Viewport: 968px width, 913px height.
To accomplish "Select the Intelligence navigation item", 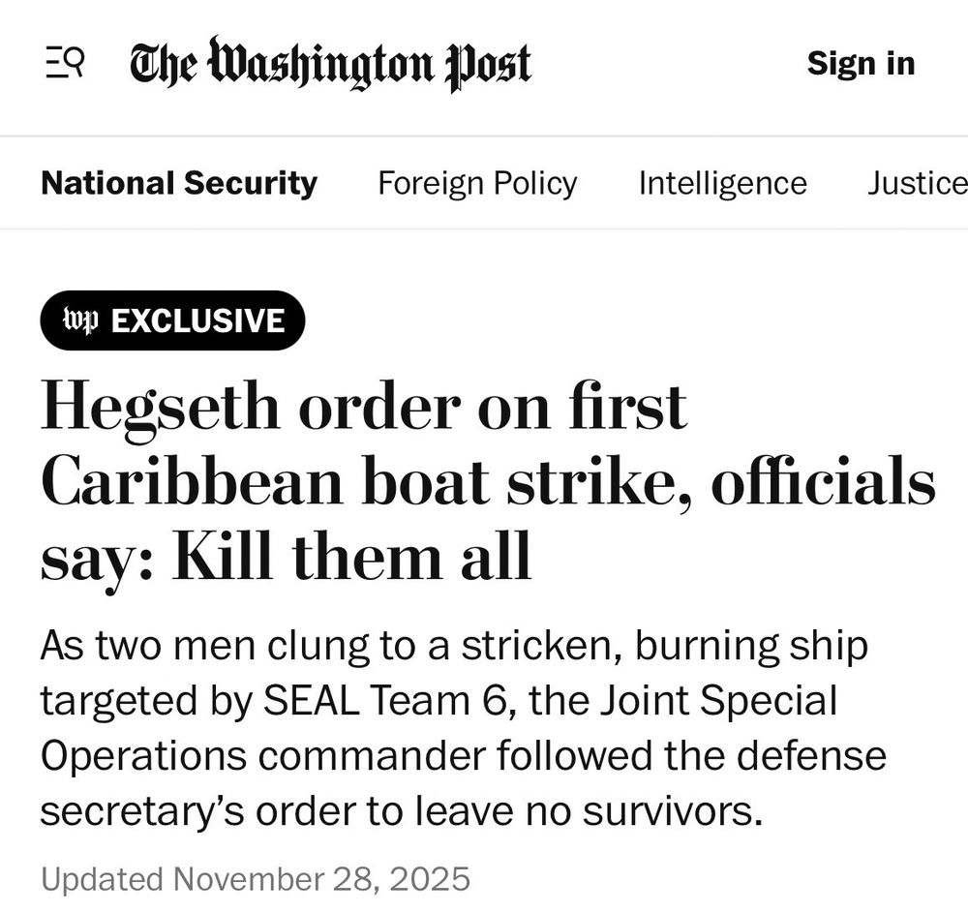I will click(722, 183).
